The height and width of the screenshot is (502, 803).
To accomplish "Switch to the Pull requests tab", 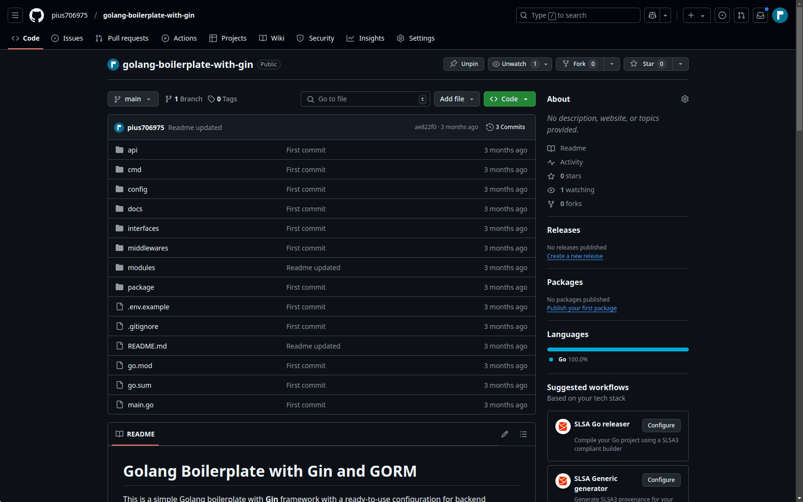I will tap(122, 38).
